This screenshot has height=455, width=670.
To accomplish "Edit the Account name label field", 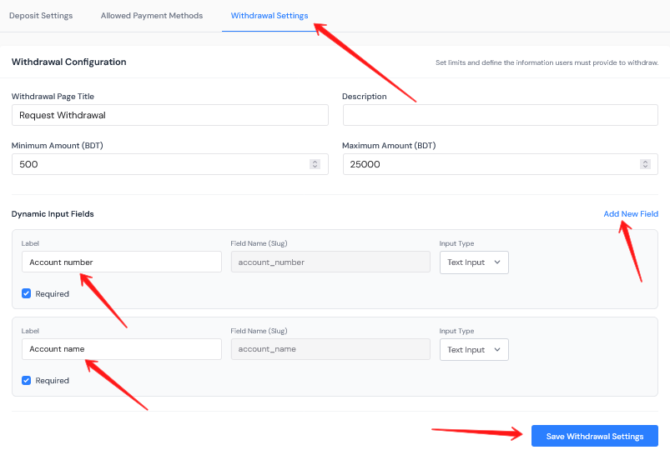I will point(122,349).
